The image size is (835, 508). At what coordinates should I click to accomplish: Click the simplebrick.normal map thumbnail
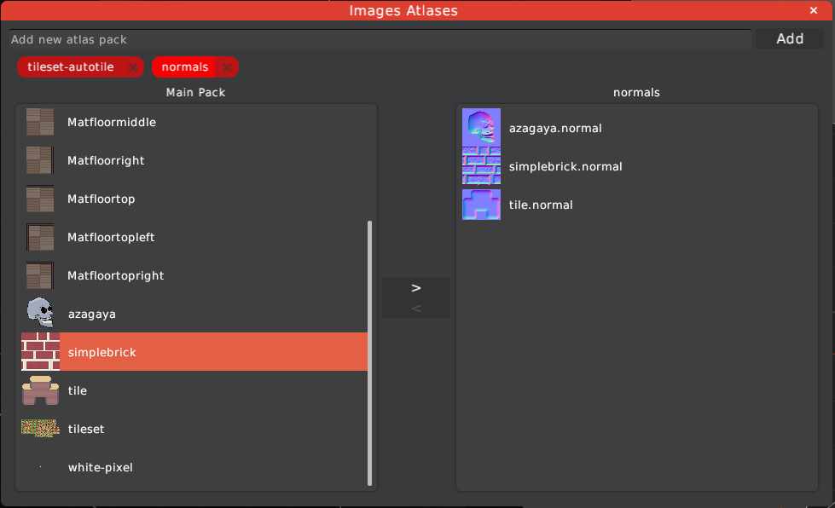(481, 166)
